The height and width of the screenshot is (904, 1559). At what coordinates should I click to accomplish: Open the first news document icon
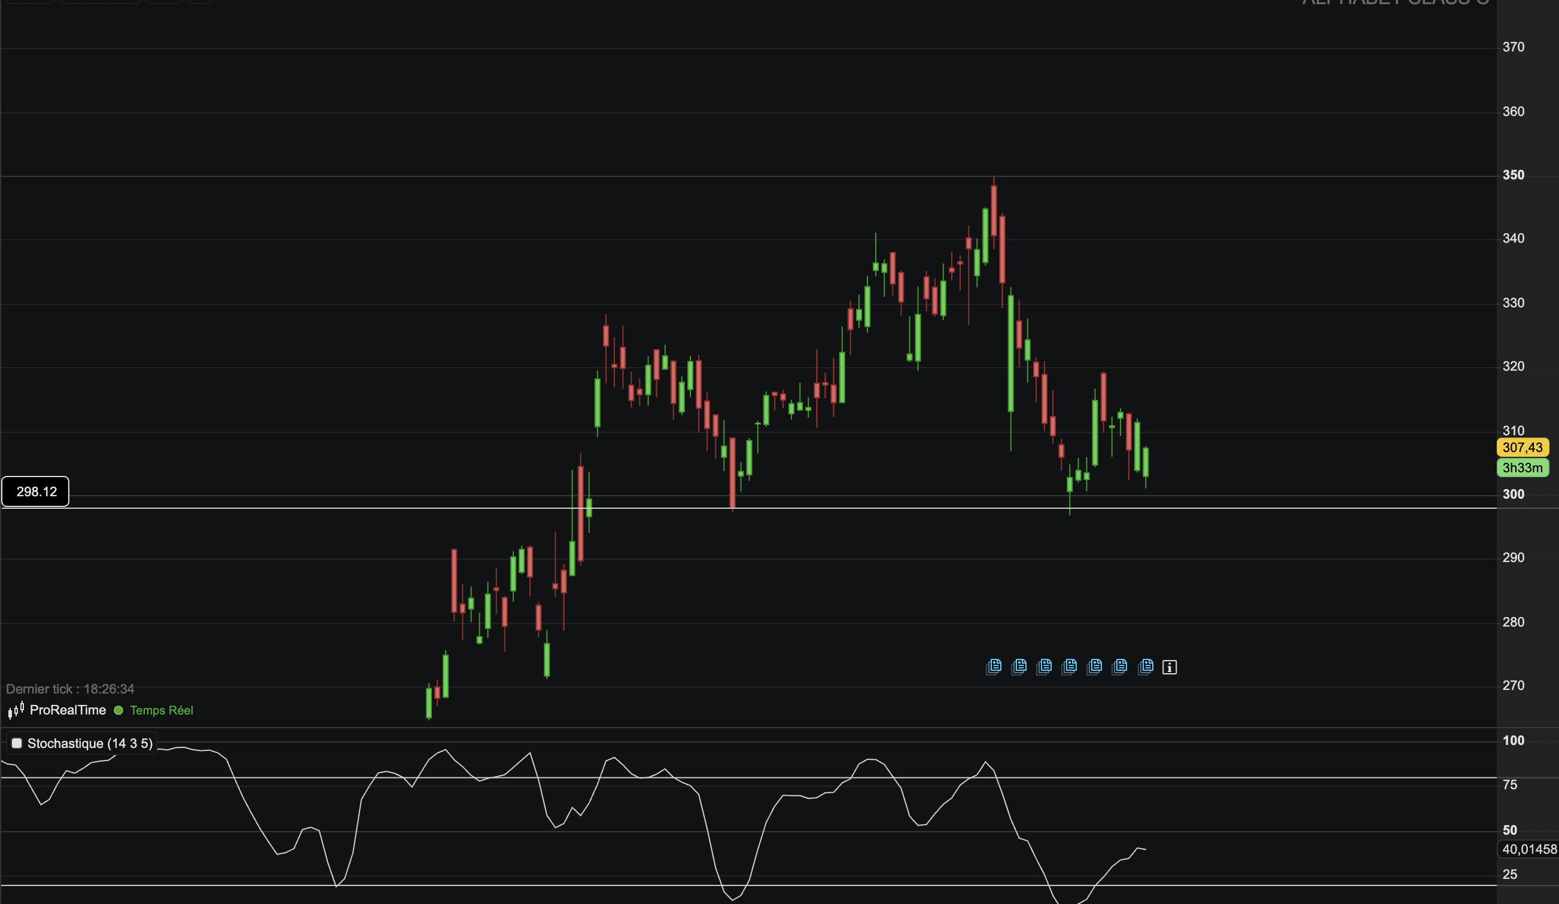click(994, 667)
